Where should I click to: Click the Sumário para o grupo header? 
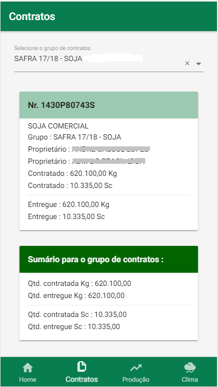(x=108, y=260)
